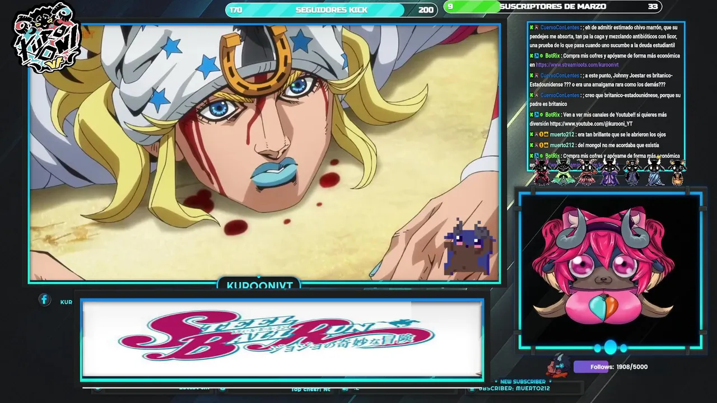The height and width of the screenshot is (403, 717).
Task: Click CuervoConLentes name on 'a este punto' message
Action: (x=560, y=76)
